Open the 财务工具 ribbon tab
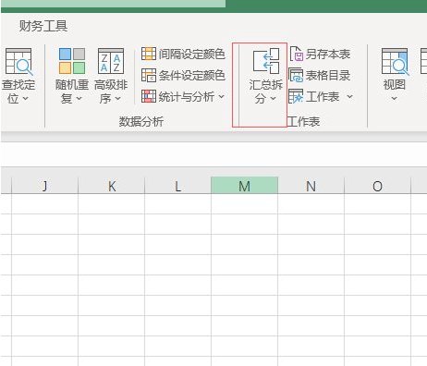 [43, 26]
